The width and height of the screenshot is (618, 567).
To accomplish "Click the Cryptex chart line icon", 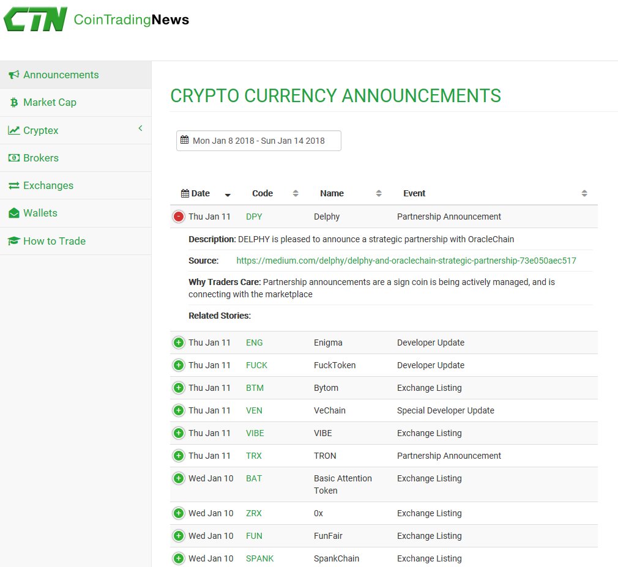I will (x=14, y=130).
